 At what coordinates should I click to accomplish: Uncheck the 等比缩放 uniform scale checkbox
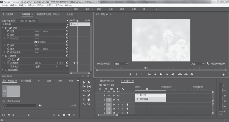[36, 42]
